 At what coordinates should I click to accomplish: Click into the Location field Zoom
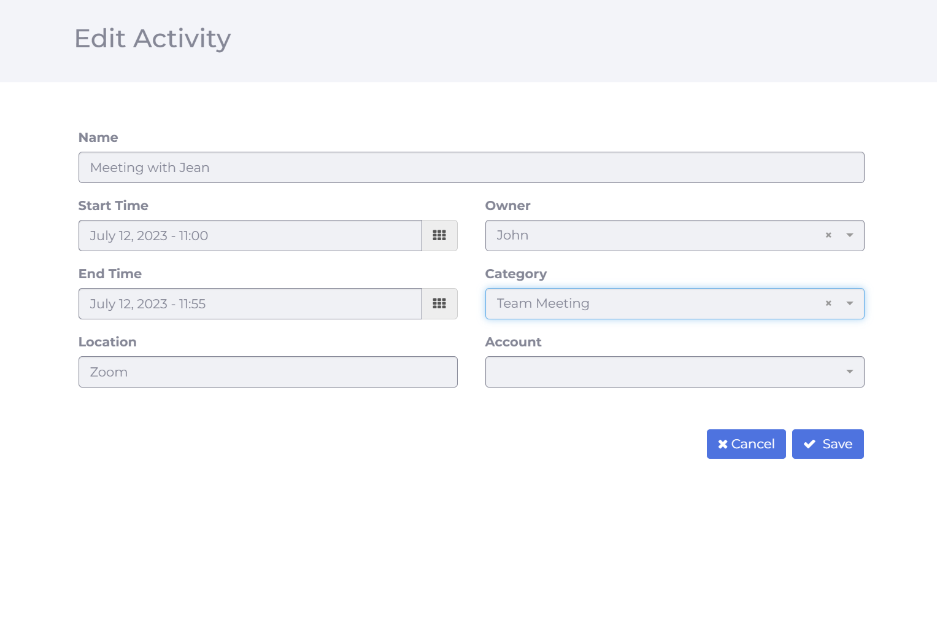click(x=268, y=372)
